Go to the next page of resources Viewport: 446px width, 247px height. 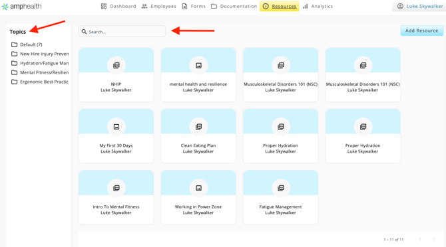point(434,240)
